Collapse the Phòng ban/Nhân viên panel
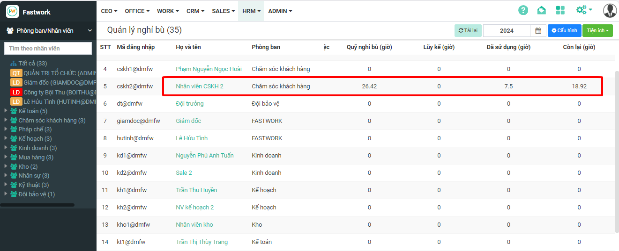This screenshot has width=619, height=251. click(x=90, y=31)
